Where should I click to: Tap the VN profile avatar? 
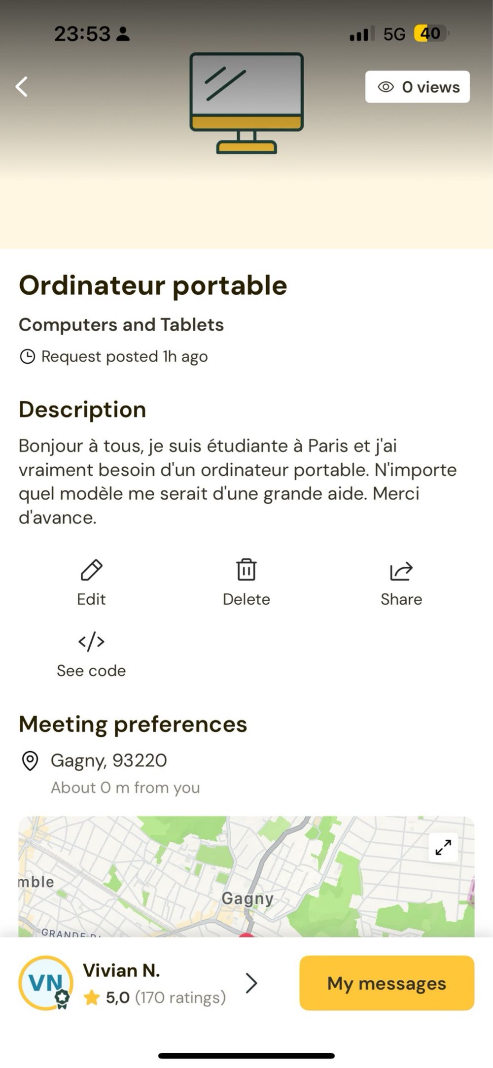click(x=46, y=983)
